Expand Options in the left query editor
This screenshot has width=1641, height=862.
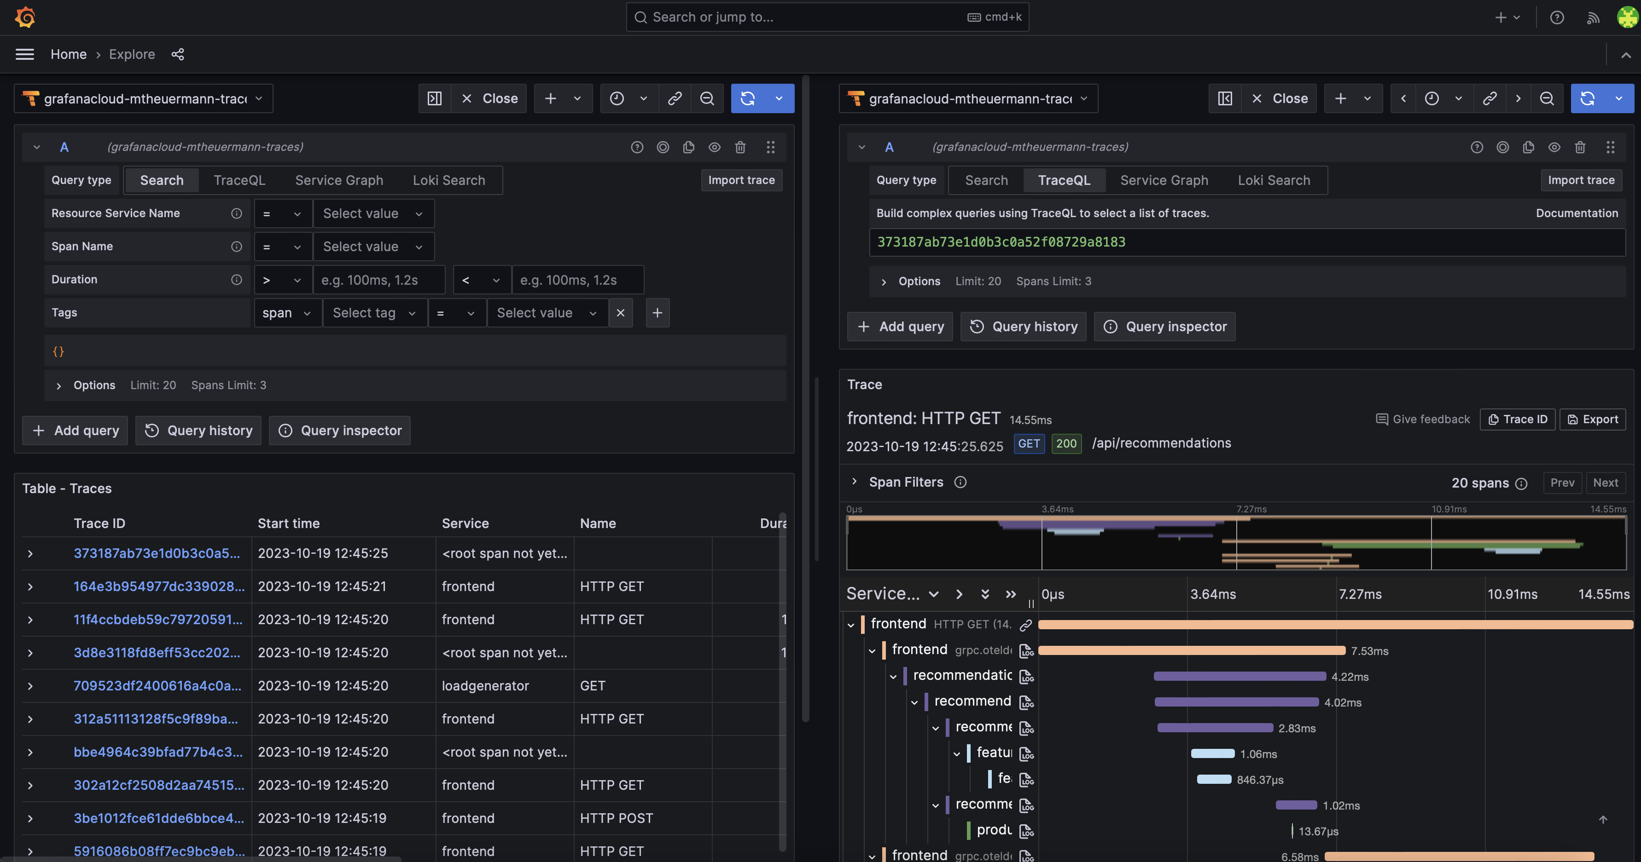[x=58, y=385]
